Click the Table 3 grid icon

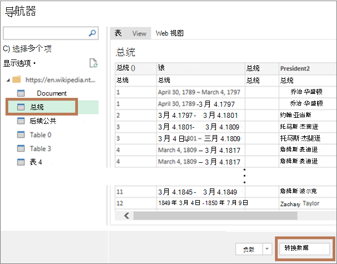pyautogui.click(x=21, y=148)
